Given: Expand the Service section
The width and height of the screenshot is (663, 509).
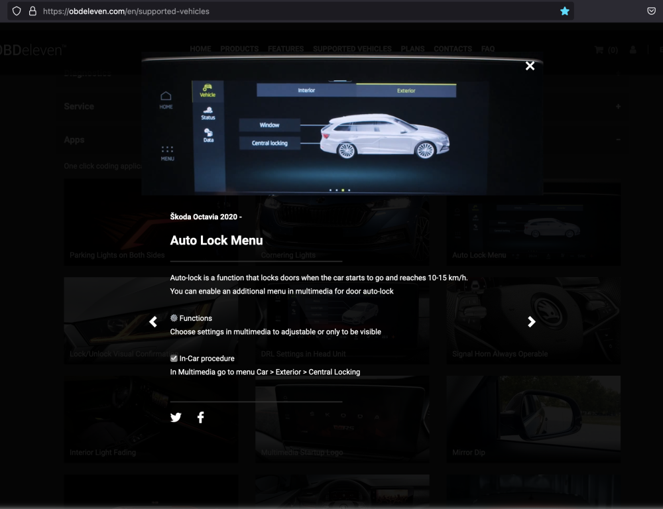Looking at the screenshot, I should click(x=343, y=107).
